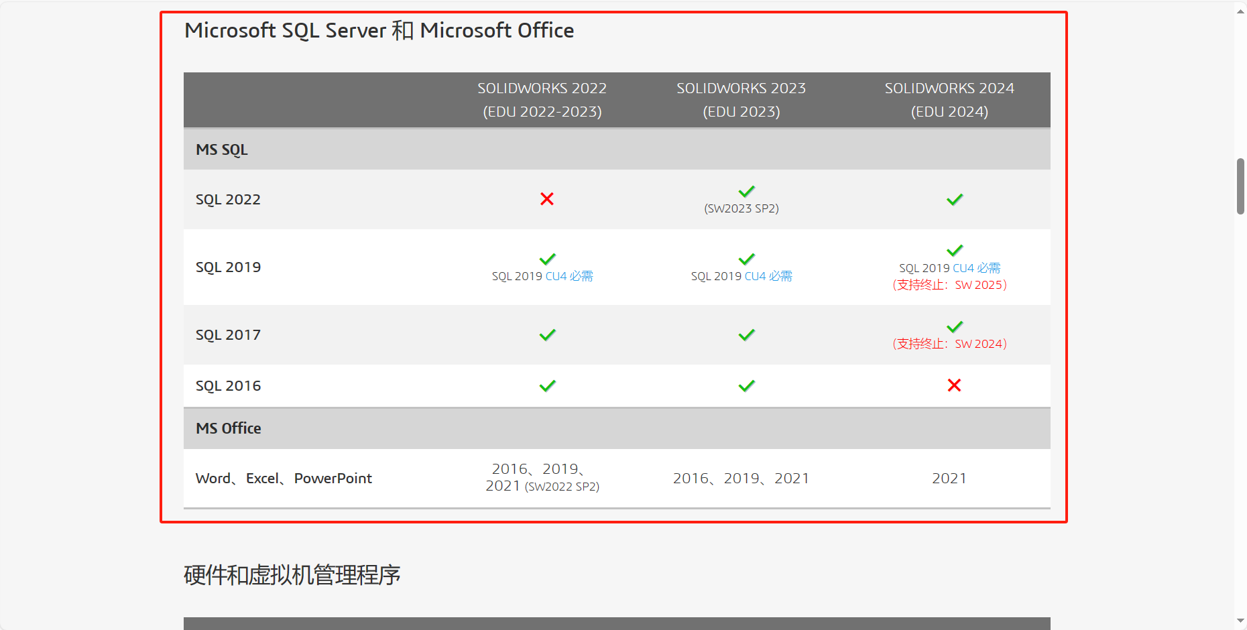Click the SQL 2017 checkmark under SOLIDWORKS 2023
Viewport: 1247px width, 630px height.
click(x=746, y=335)
